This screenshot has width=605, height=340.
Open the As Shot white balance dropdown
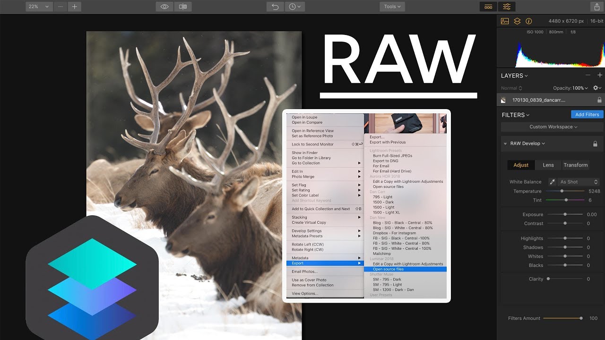click(x=579, y=182)
